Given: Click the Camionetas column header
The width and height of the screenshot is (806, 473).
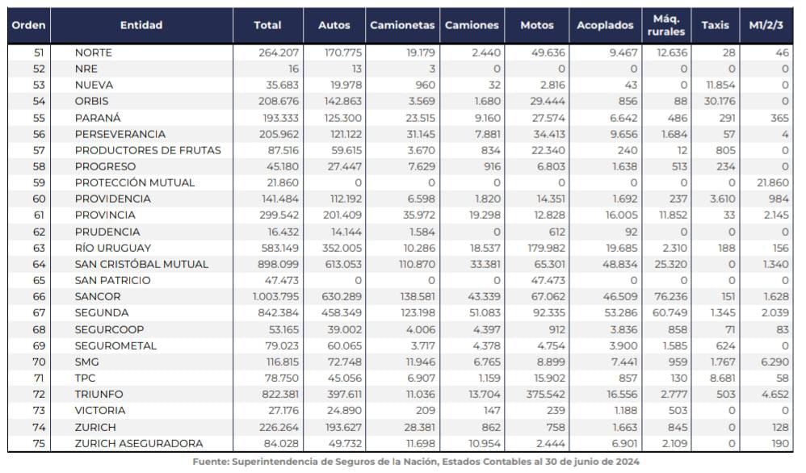Looking at the screenshot, I should [x=403, y=25].
